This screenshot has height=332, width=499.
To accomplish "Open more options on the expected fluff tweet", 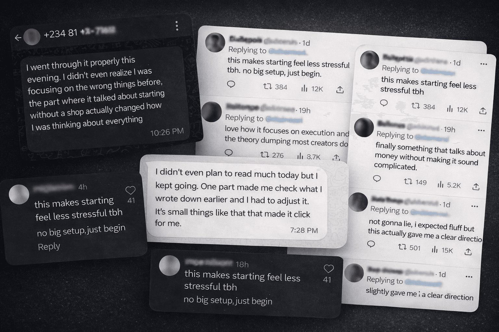I will tap(474, 206).
